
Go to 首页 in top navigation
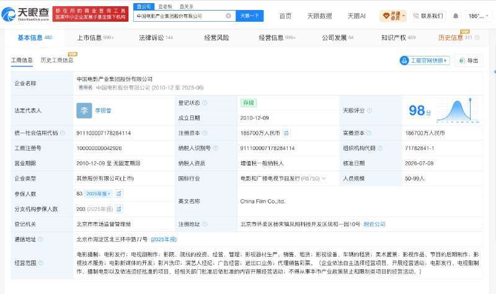[x=285, y=16]
